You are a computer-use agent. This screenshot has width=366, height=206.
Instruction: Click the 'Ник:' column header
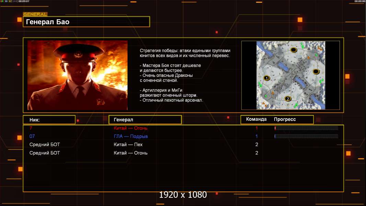click(49, 120)
